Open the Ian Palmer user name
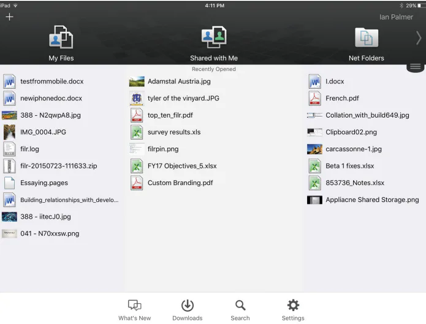The width and height of the screenshot is (426, 324). point(396,17)
